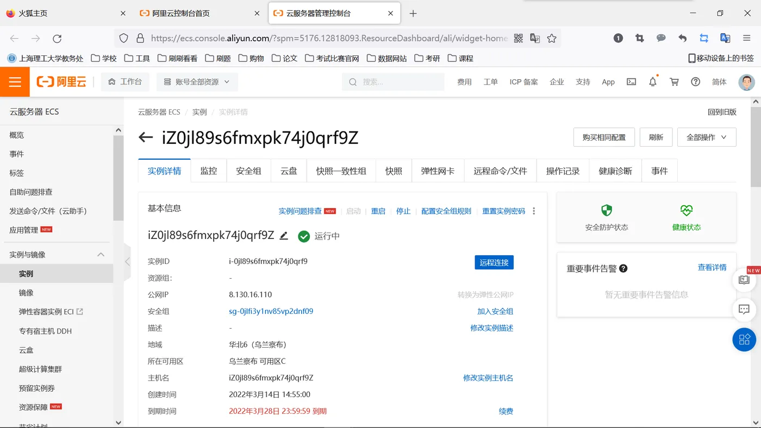Viewport: 761px width, 428px height.
Task: Open the user avatar menu
Action: [x=747, y=82]
